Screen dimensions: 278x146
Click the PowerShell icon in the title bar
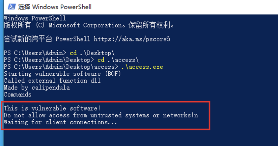click(x=11, y=7)
